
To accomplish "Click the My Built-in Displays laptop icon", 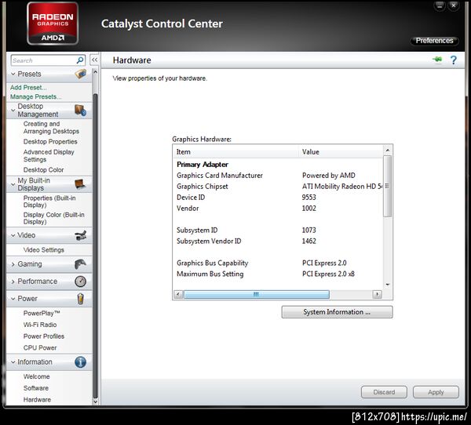I will point(80,184).
